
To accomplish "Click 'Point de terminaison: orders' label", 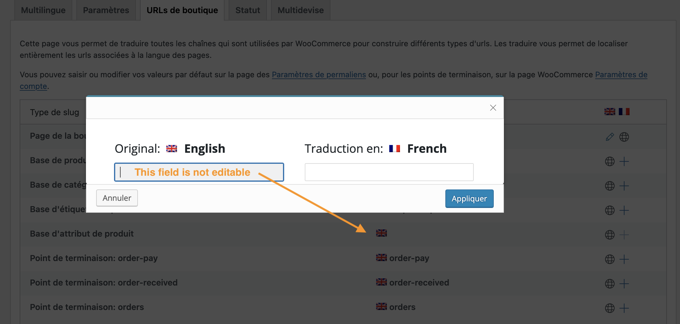I will click(87, 307).
